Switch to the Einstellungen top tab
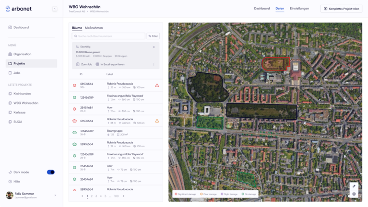Image resolution: width=368 pixels, height=207 pixels. [x=299, y=9]
